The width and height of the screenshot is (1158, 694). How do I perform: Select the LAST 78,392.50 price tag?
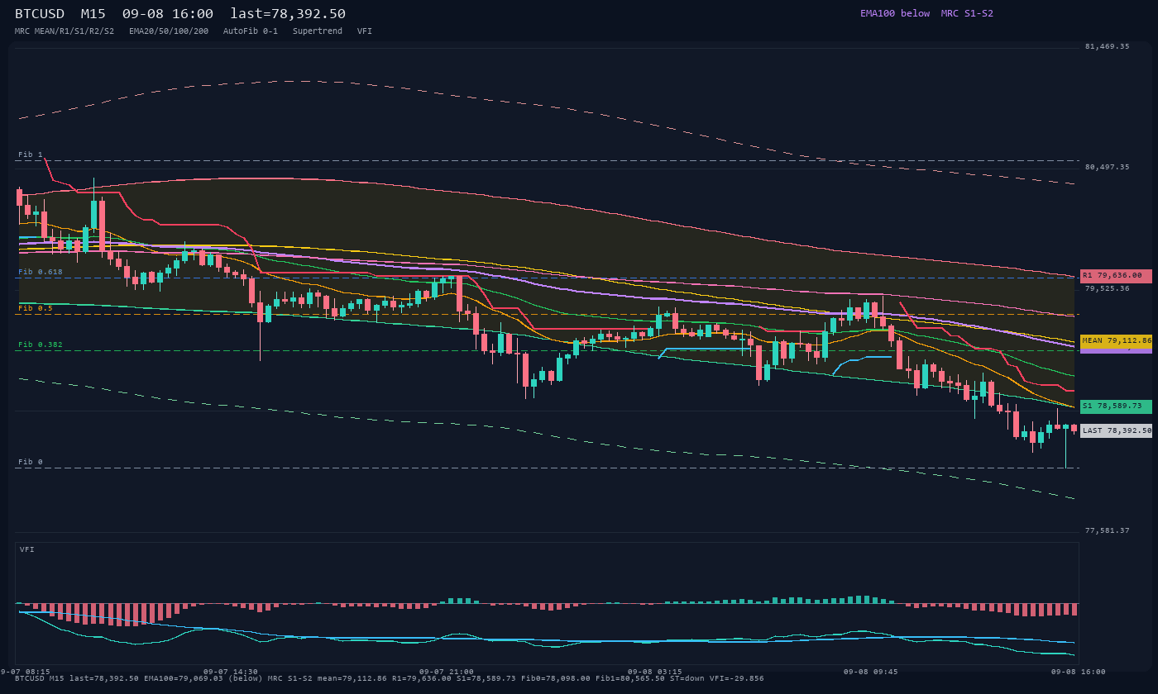tap(1116, 430)
